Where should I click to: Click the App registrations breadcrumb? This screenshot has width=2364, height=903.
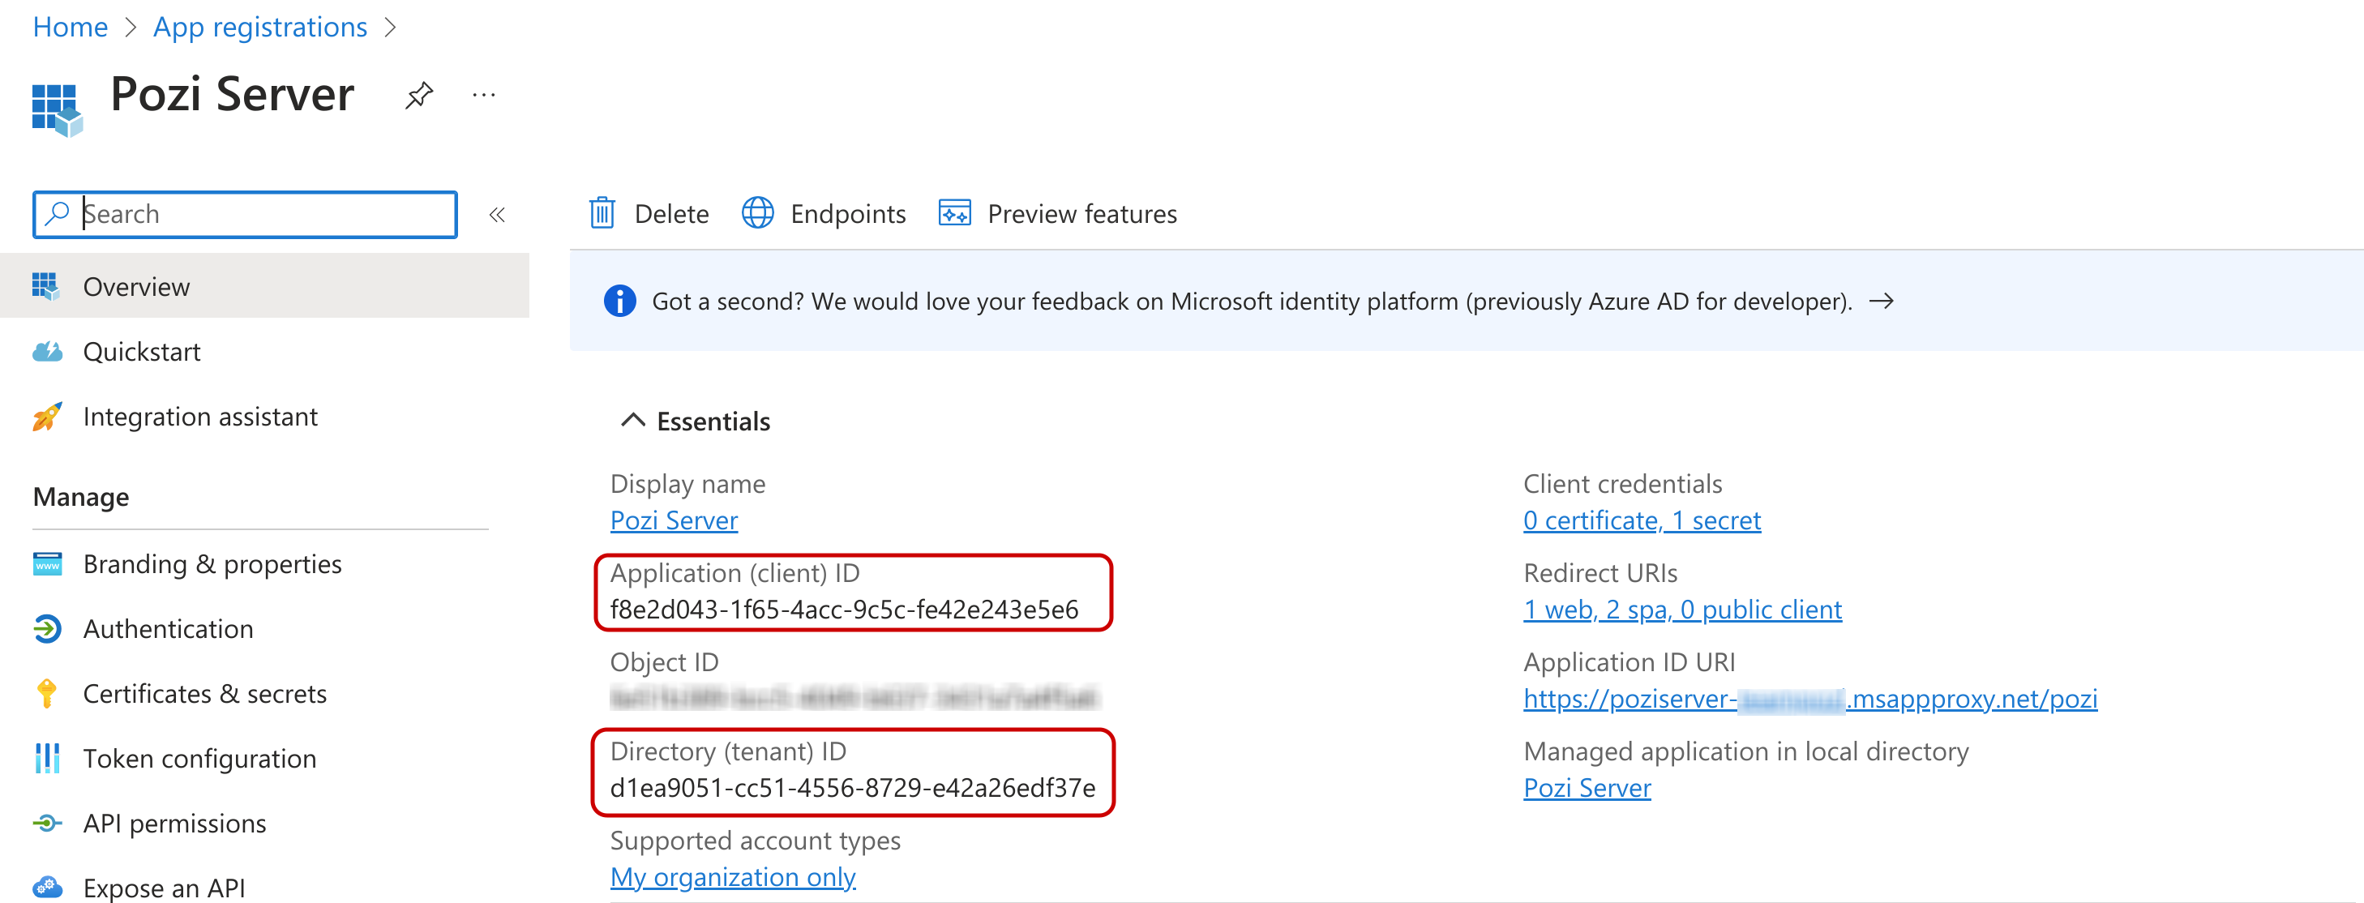259,28
